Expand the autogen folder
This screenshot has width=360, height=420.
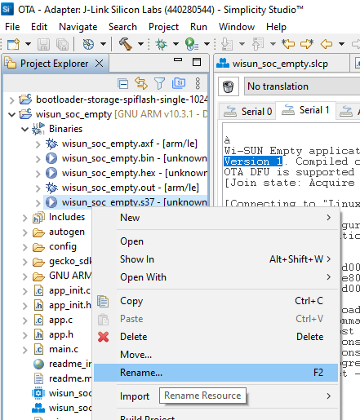[24, 232]
